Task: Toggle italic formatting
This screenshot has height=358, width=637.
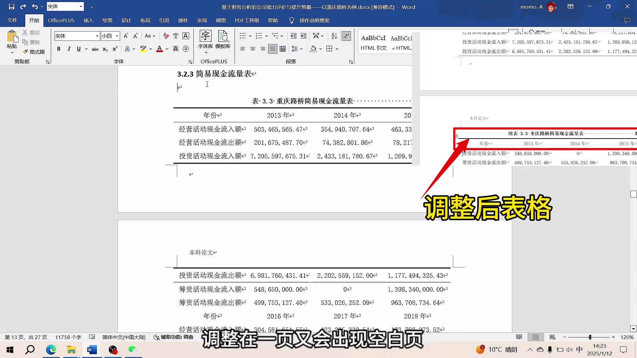Action: click(x=69, y=49)
